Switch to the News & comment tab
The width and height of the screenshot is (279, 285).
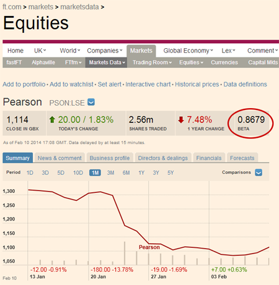(x=60, y=158)
